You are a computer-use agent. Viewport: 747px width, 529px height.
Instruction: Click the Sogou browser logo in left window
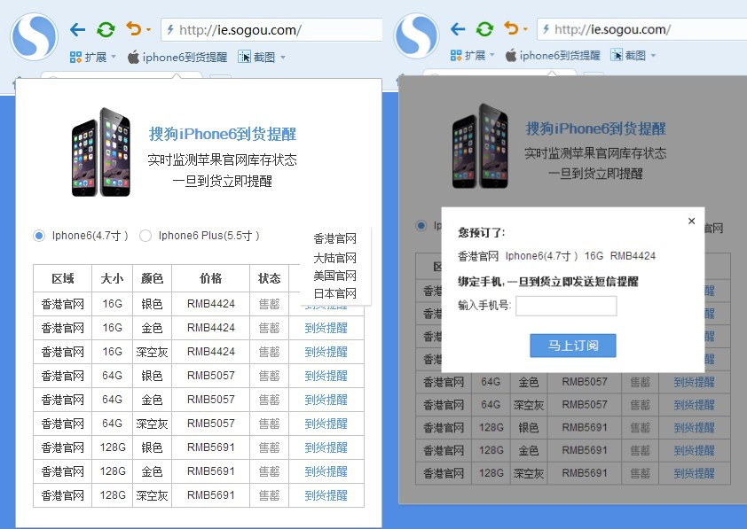[35, 36]
